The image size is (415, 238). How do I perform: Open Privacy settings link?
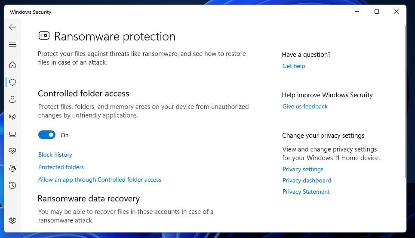point(303,169)
